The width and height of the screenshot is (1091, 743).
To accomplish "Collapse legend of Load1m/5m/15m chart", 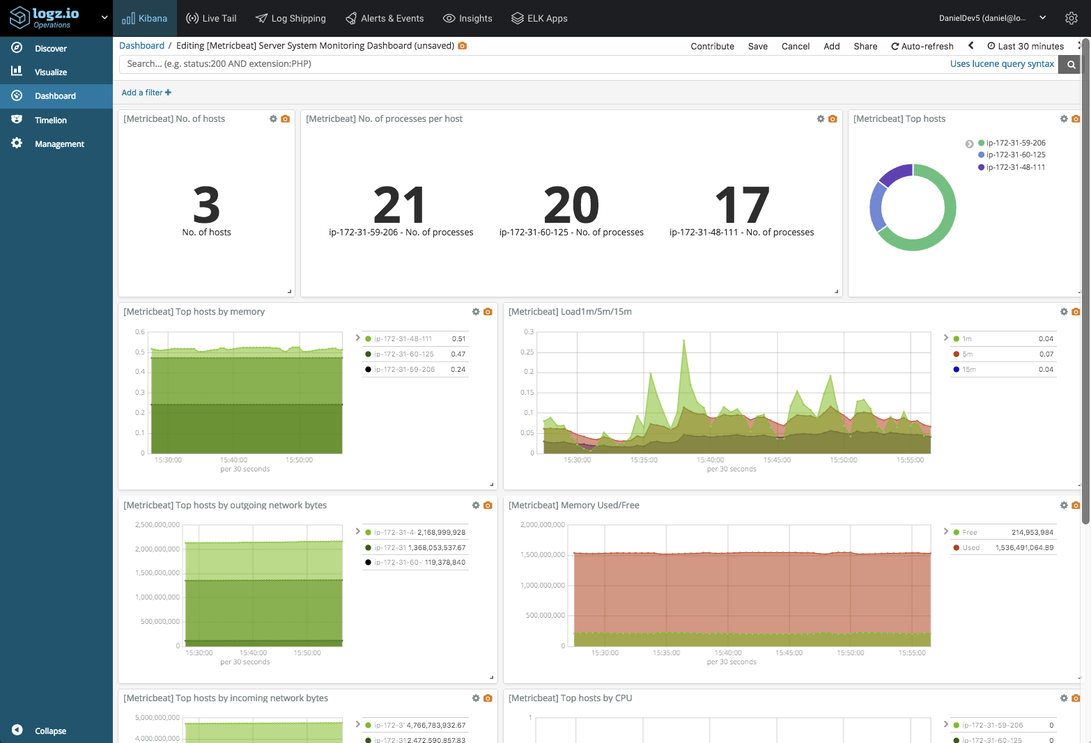I will click(946, 338).
